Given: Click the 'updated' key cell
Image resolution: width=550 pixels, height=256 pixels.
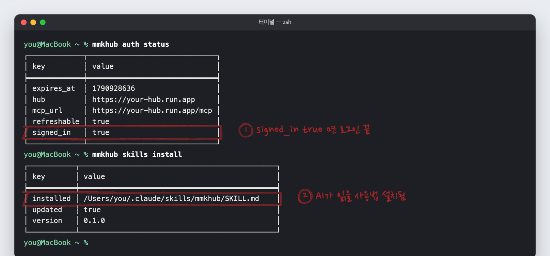Looking at the screenshot, I should [x=47, y=210].
